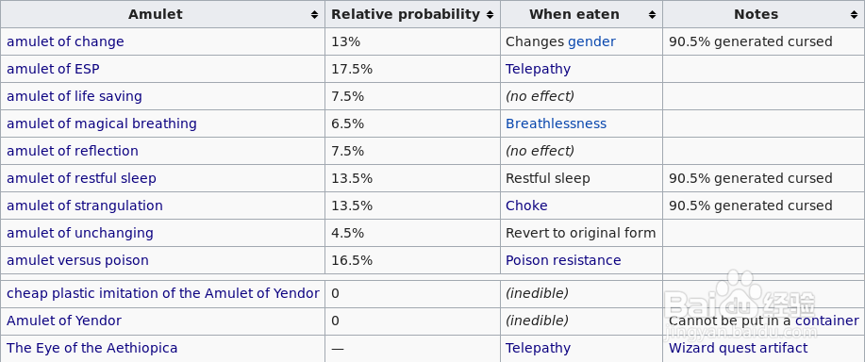Click sort arrows in When eaten header

click(x=652, y=15)
